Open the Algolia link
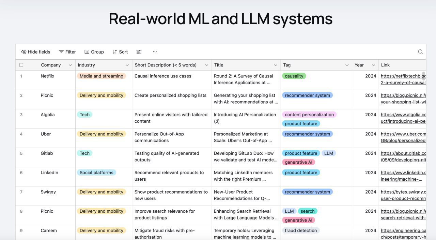The height and width of the screenshot is (240, 436). point(403,118)
